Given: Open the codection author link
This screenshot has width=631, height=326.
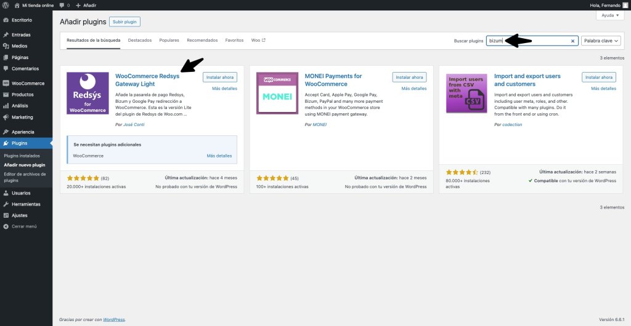Looking at the screenshot, I should point(512,125).
